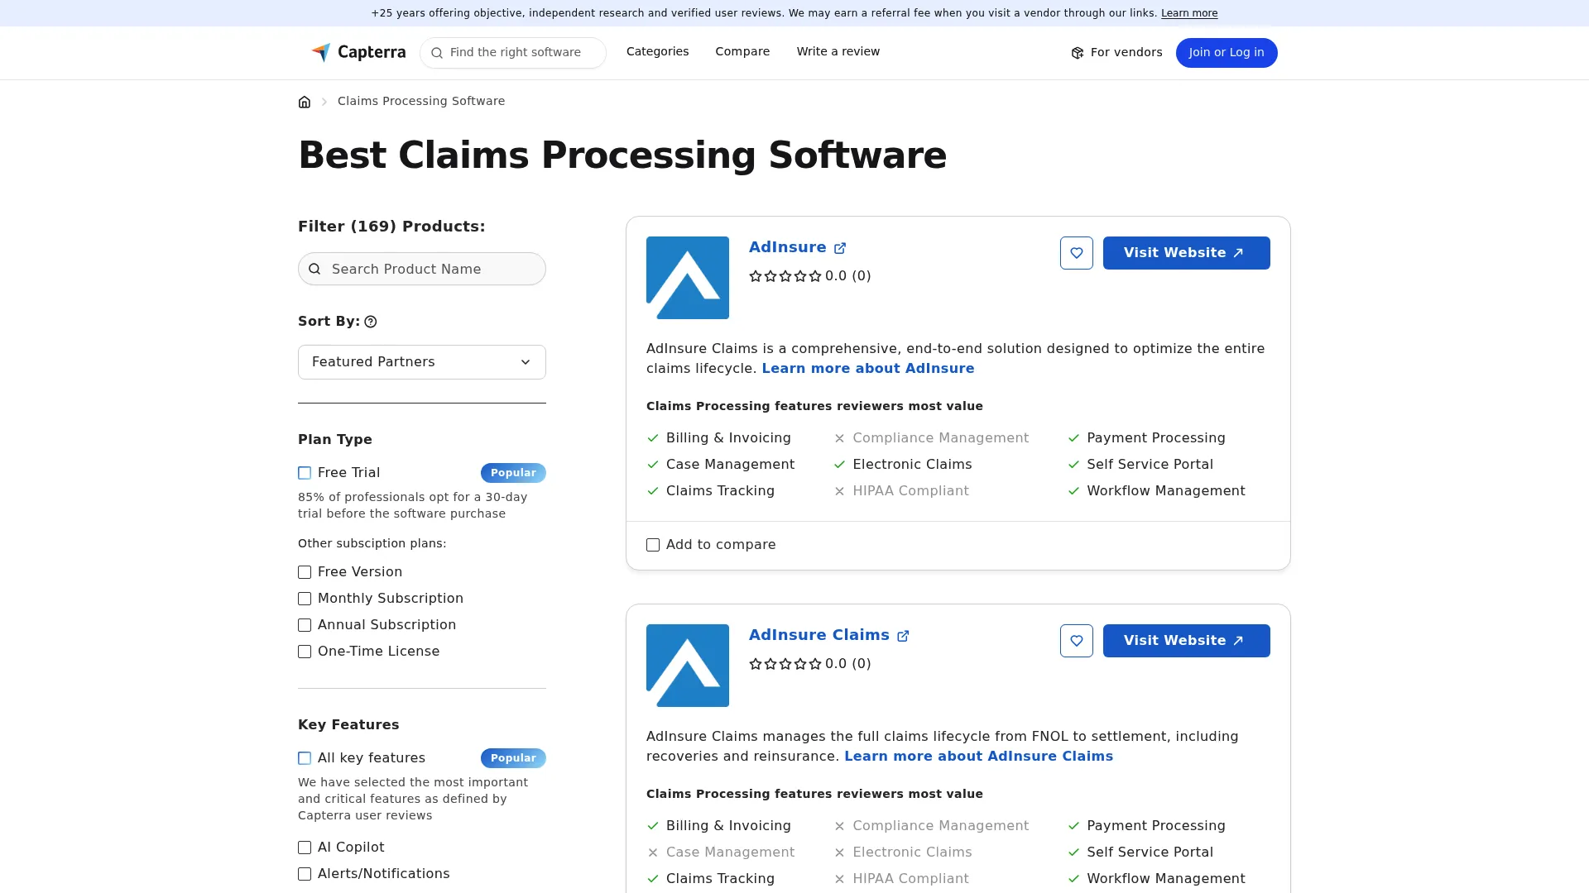Tick Add to compare for AdInsure

coord(653,545)
